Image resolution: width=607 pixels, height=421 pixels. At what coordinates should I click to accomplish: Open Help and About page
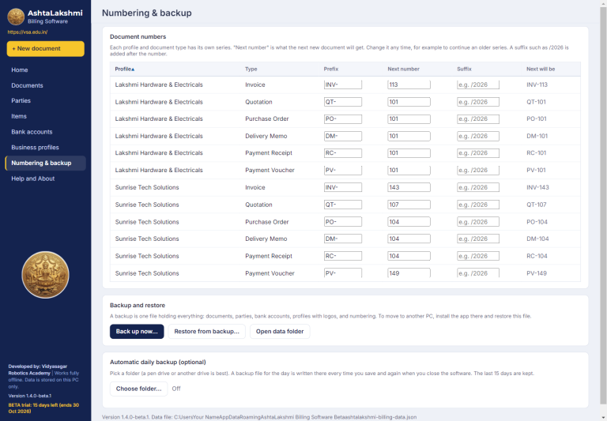click(x=33, y=179)
